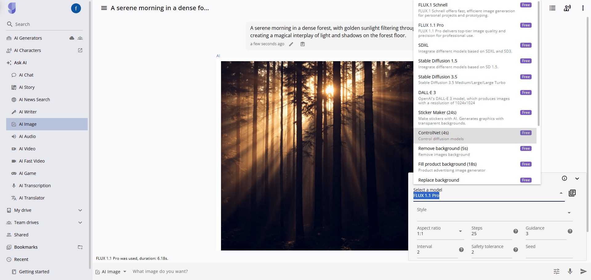Image resolution: width=591 pixels, height=280 pixels.
Task: Open the Aspect ratio dropdown
Action: [440, 231]
